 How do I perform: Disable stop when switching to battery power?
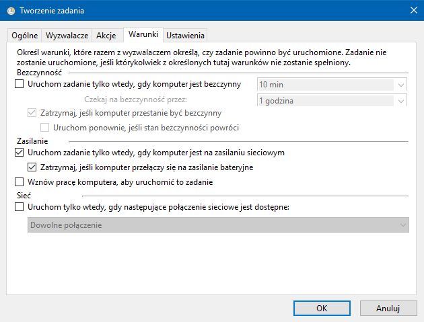pos(32,167)
